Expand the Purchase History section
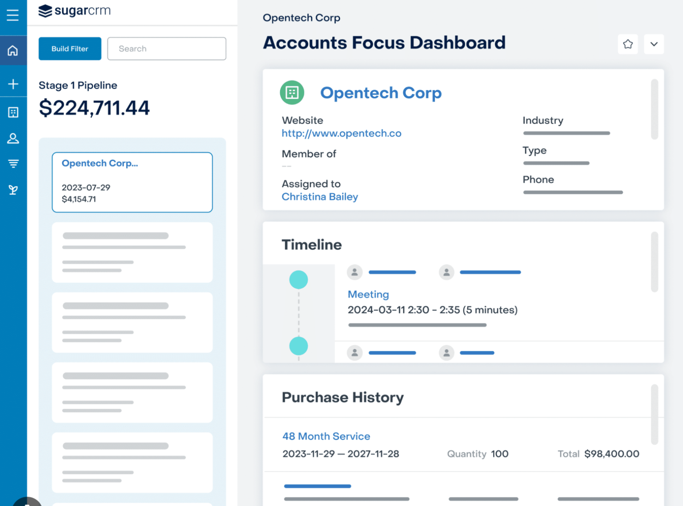 342,397
